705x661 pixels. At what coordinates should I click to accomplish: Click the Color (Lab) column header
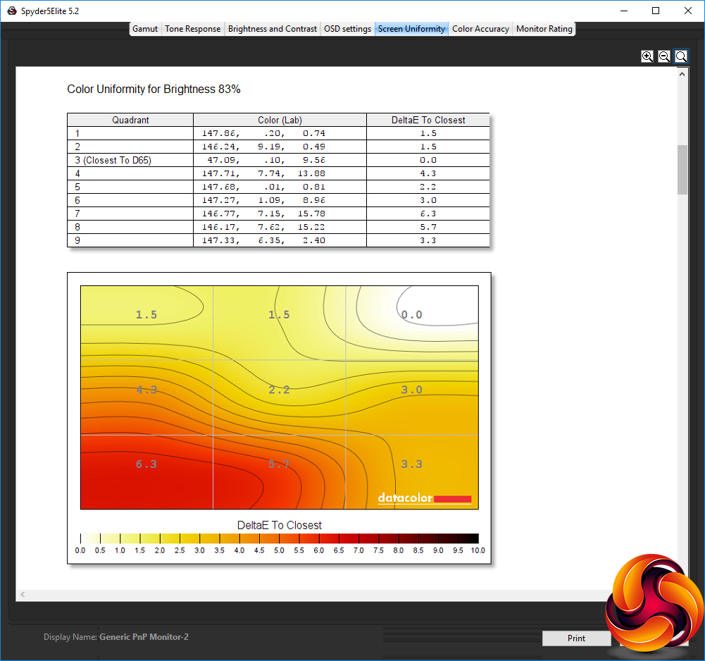(280, 120)
